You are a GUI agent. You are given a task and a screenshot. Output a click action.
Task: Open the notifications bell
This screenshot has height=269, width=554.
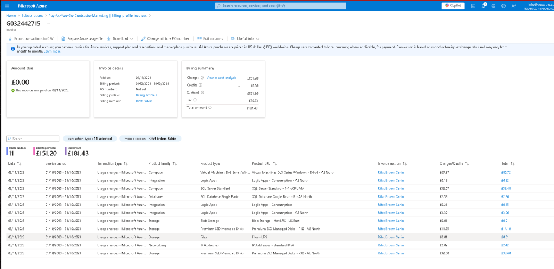484,6
